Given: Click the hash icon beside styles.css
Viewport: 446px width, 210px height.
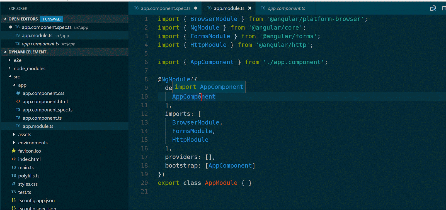Looking at the screenshot, I should 14,184.
